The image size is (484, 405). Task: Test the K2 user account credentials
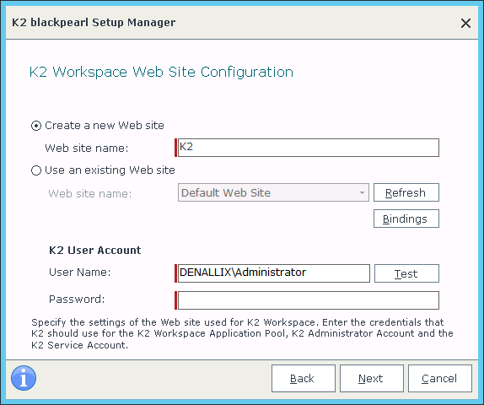coord(406,273)
